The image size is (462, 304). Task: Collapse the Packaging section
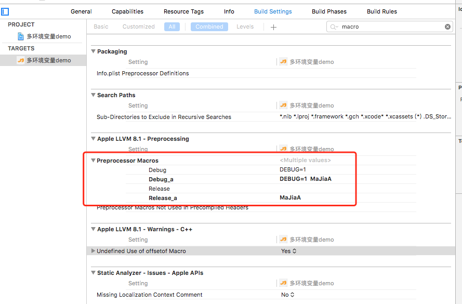pos(93,51)
